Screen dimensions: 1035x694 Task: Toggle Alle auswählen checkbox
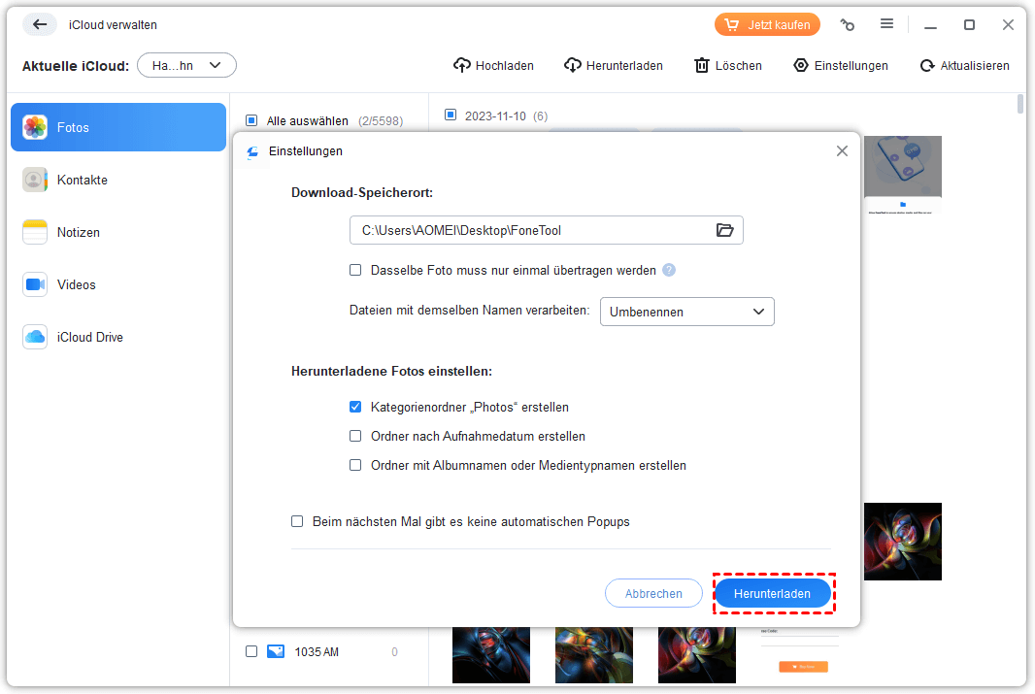click(251, 121)
